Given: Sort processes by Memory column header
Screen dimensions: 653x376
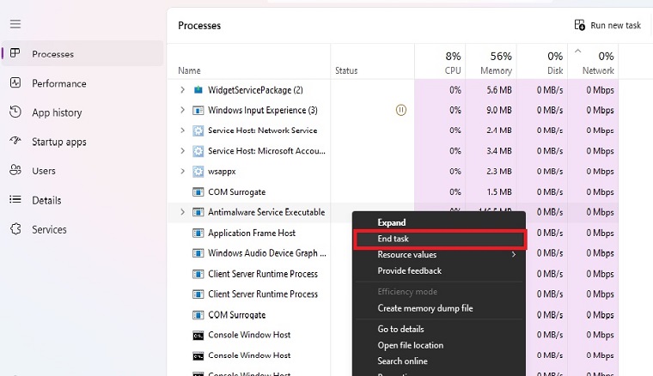Looking at the screenshot, I should tap(495, 62).
